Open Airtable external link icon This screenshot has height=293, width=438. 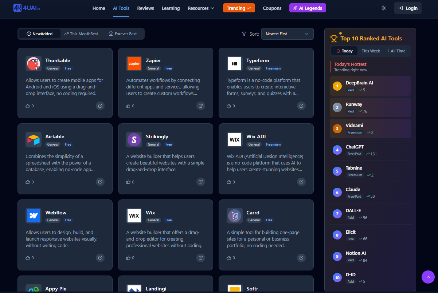(x=100, y=182)
